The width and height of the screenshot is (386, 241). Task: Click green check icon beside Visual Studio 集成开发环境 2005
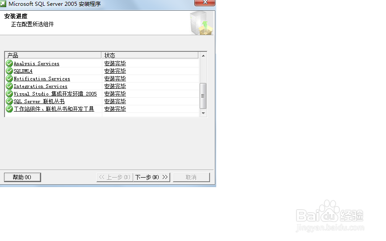click(9, 94)
